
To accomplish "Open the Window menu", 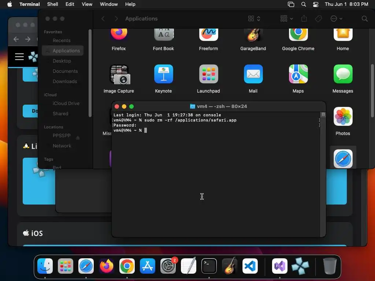I will click(x=109, y=4).
